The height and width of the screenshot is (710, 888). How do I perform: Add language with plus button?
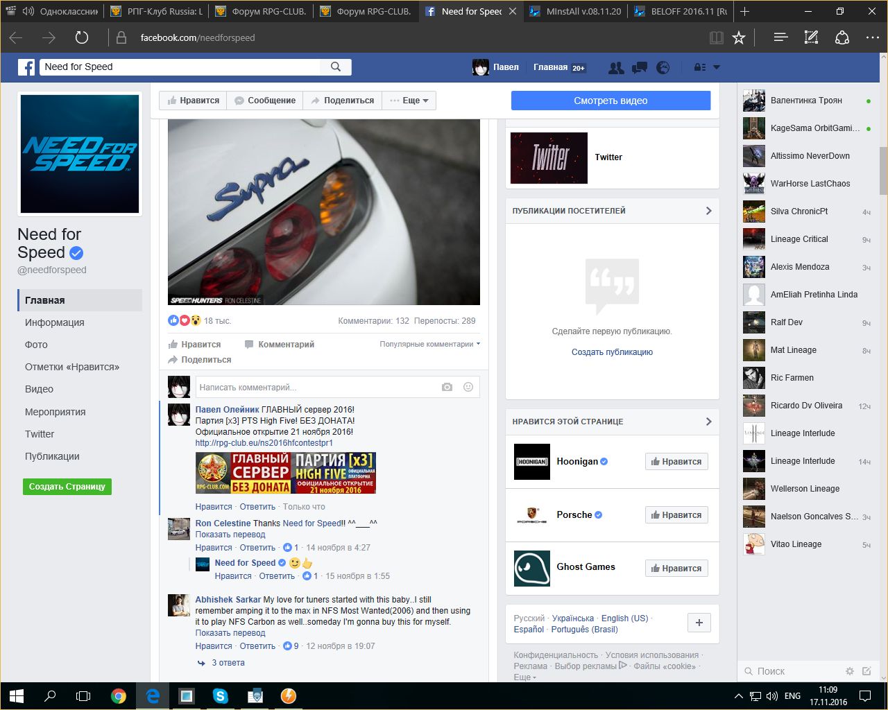[699, 623]
